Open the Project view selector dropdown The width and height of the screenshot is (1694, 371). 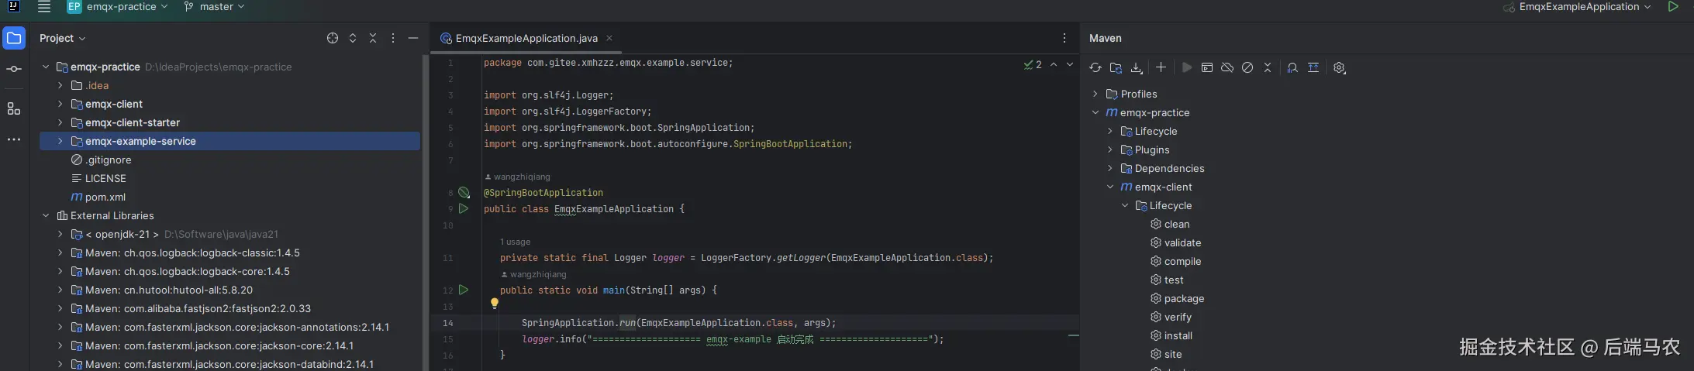pyautogui.click(x=62, y=38)
